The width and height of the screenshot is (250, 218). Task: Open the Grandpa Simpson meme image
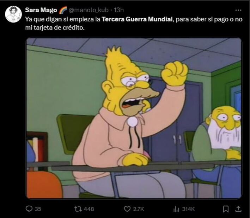(x=134, y=118)
